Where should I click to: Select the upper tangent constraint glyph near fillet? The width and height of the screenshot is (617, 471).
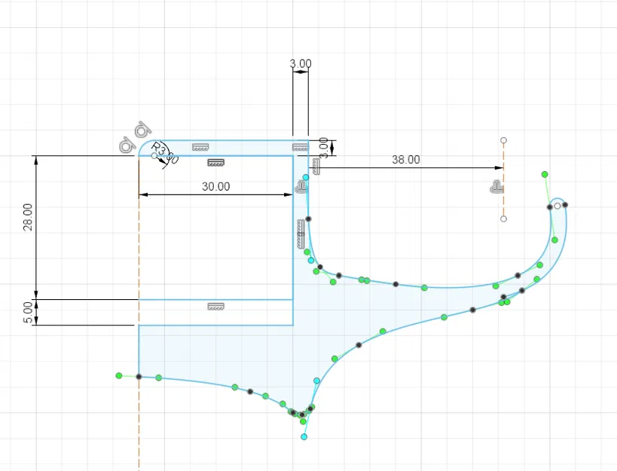point(142,130)
